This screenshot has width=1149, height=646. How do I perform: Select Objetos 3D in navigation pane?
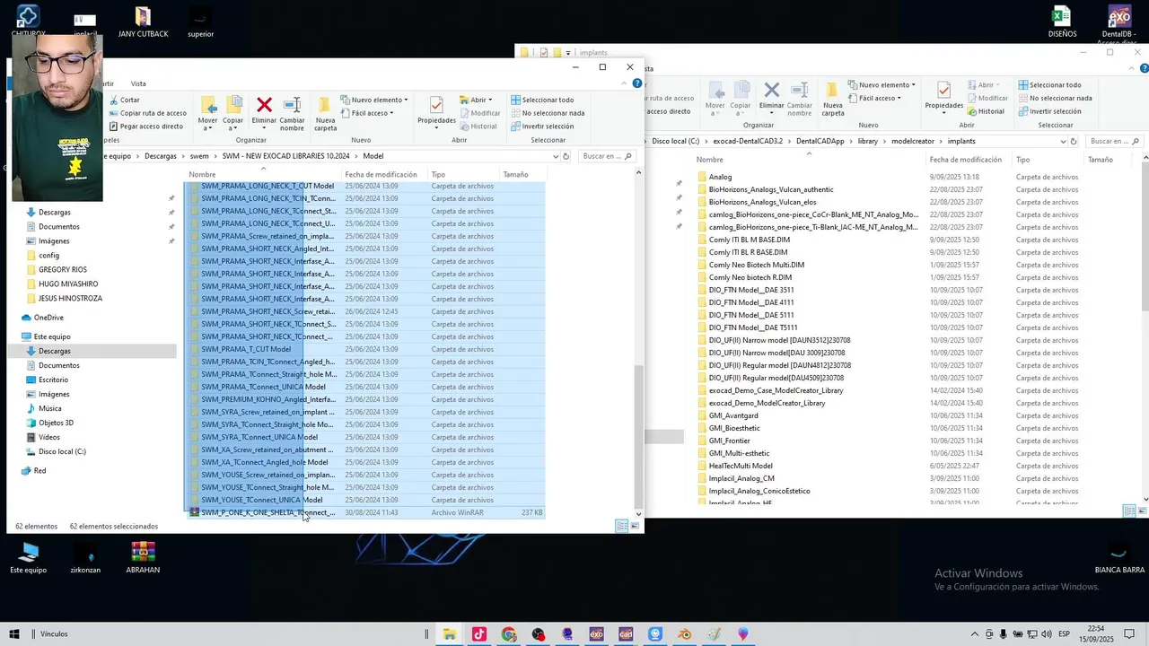pyautogui.click(x=56, y=423)
